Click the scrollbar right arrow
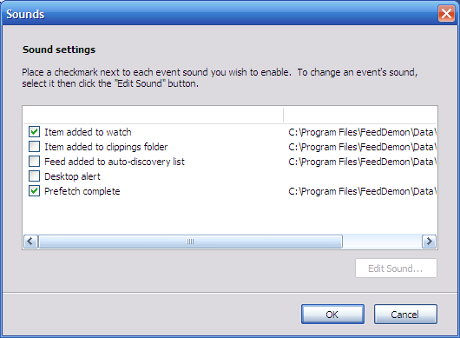The image size is (460, 338). [429, 242]
